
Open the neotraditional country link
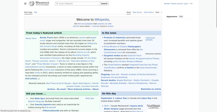pyautogui.click(x=35, y=67)
